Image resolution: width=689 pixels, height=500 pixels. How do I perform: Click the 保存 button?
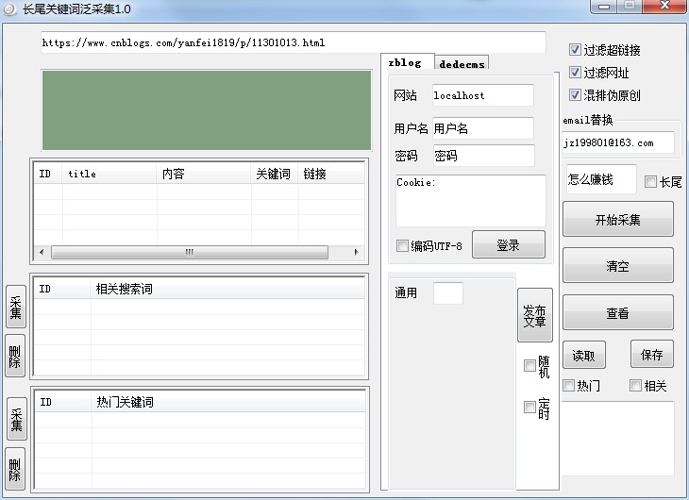click(651, 354)
